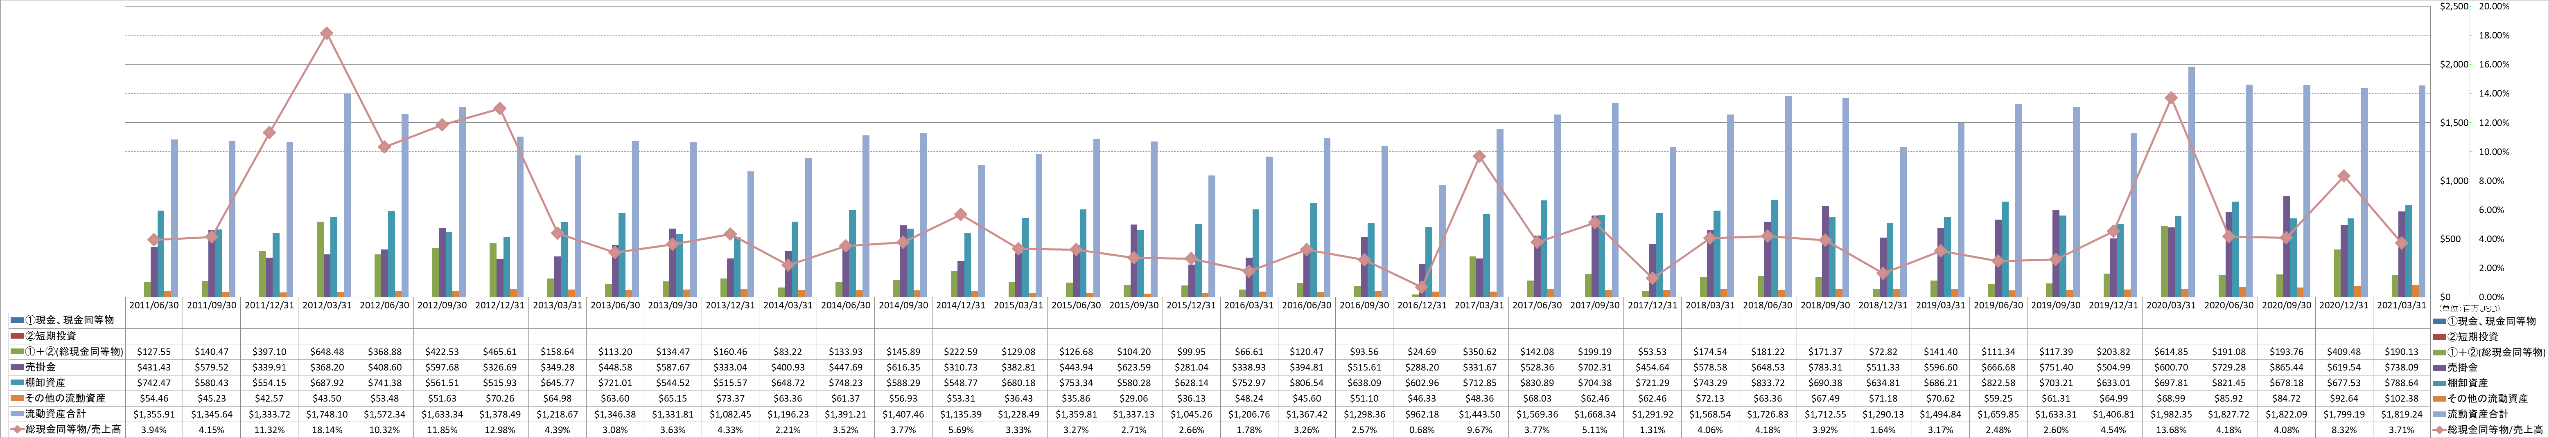The height and width of the screenshot is (438, 2549).
Task: Click the $742.47 inventory cell
Action: (154, 384)
